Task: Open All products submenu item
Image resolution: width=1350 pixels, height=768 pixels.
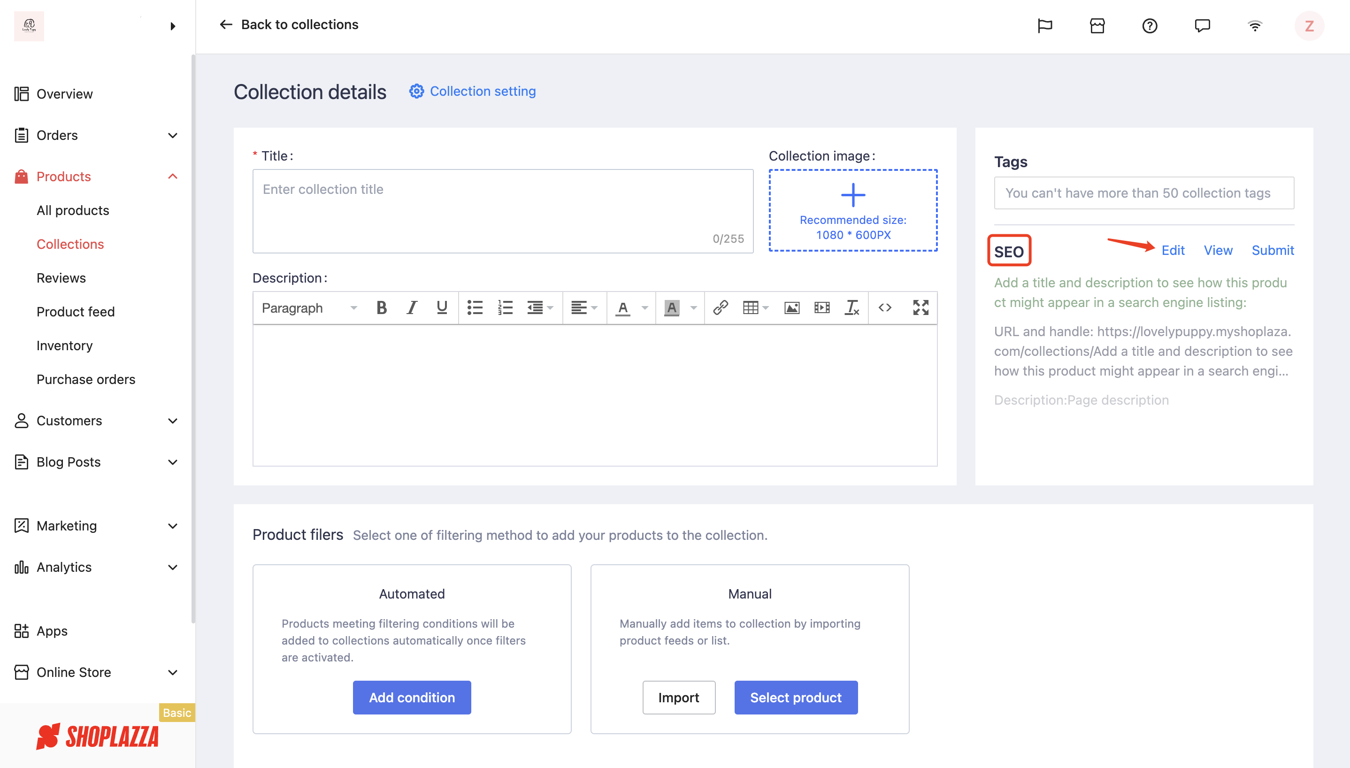Action: [x=73, y=210]
